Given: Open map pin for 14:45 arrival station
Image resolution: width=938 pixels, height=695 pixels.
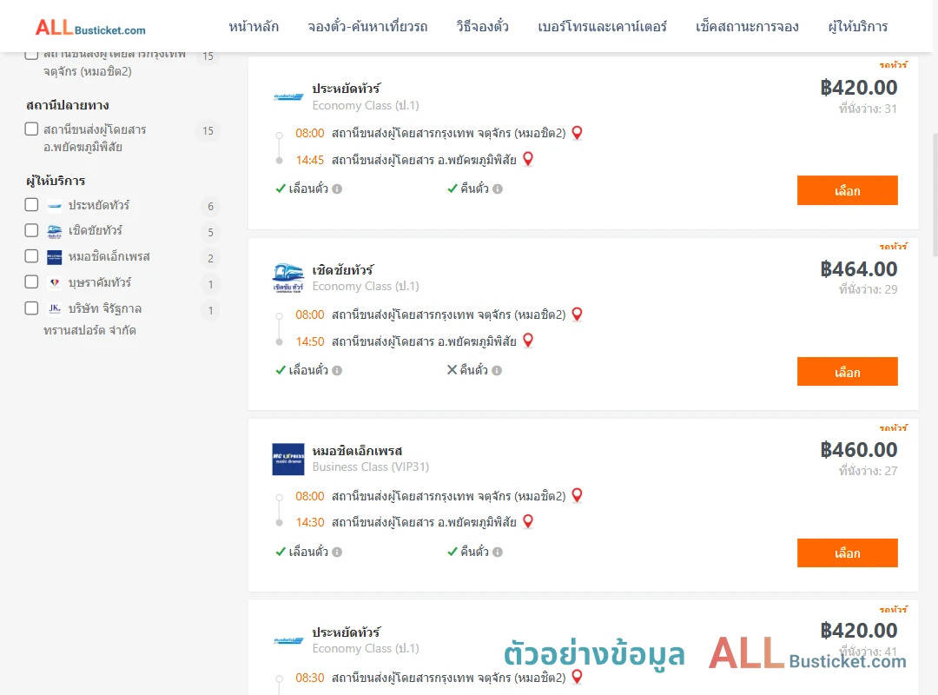Looking at the screenshot, I should pyautogui.click(x=528, y=159).
